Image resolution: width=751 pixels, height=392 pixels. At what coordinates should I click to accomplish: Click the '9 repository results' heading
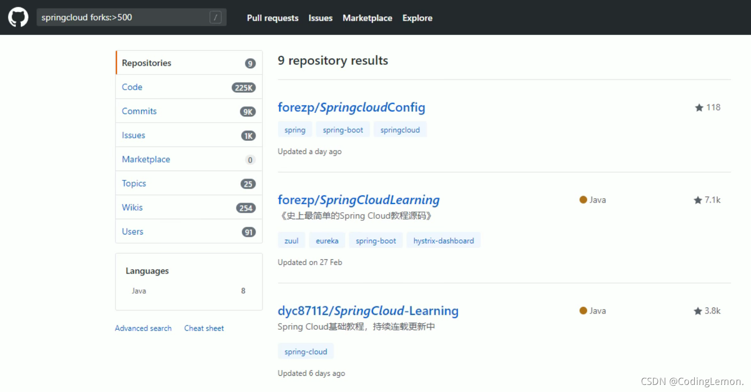point(333,61)
